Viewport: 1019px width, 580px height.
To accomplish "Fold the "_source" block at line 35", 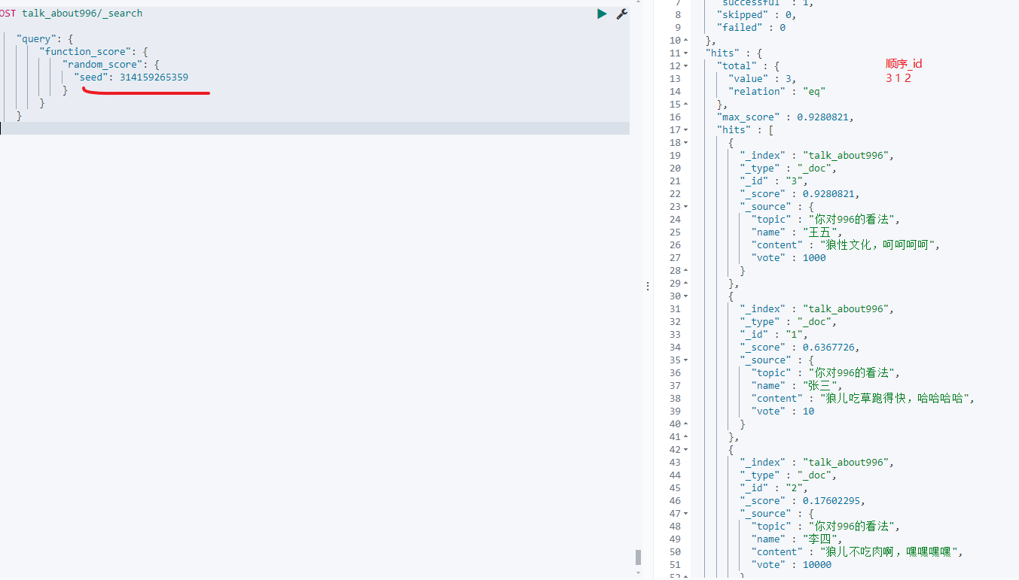I will click(x=686, y=360).
